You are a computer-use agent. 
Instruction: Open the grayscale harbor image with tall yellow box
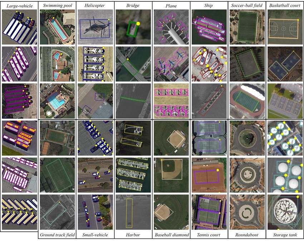(133, 212)
